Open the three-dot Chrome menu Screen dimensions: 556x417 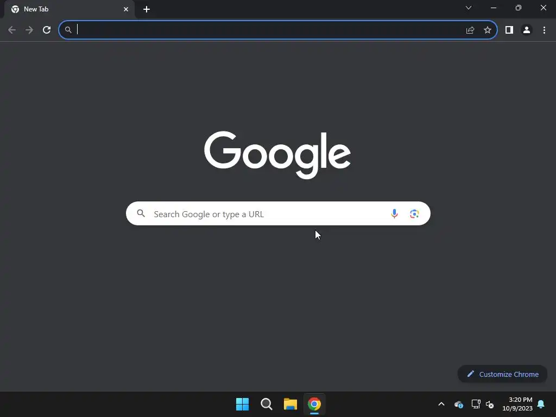click(x=544, y=30)
